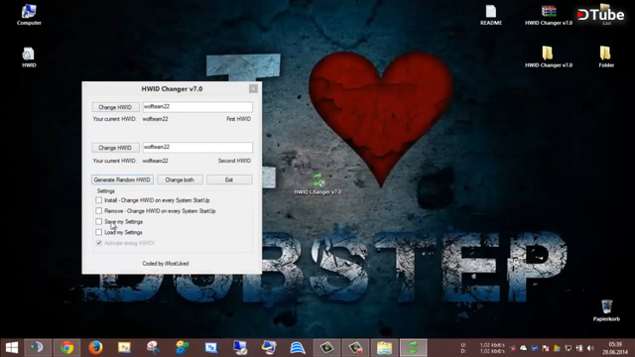Select the README file on desktop
Image resolution: width=635 pixels, height=357 pixels.
(x=491, y=15)
